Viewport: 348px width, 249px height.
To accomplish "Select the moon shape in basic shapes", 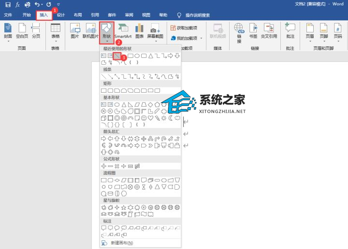I will (x=171, y=118).
